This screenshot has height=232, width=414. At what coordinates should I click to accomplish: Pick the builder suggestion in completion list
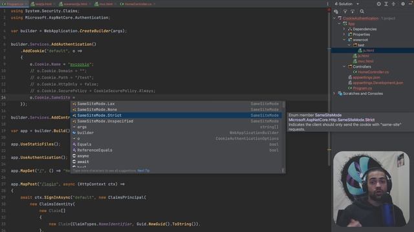point(176,133)
